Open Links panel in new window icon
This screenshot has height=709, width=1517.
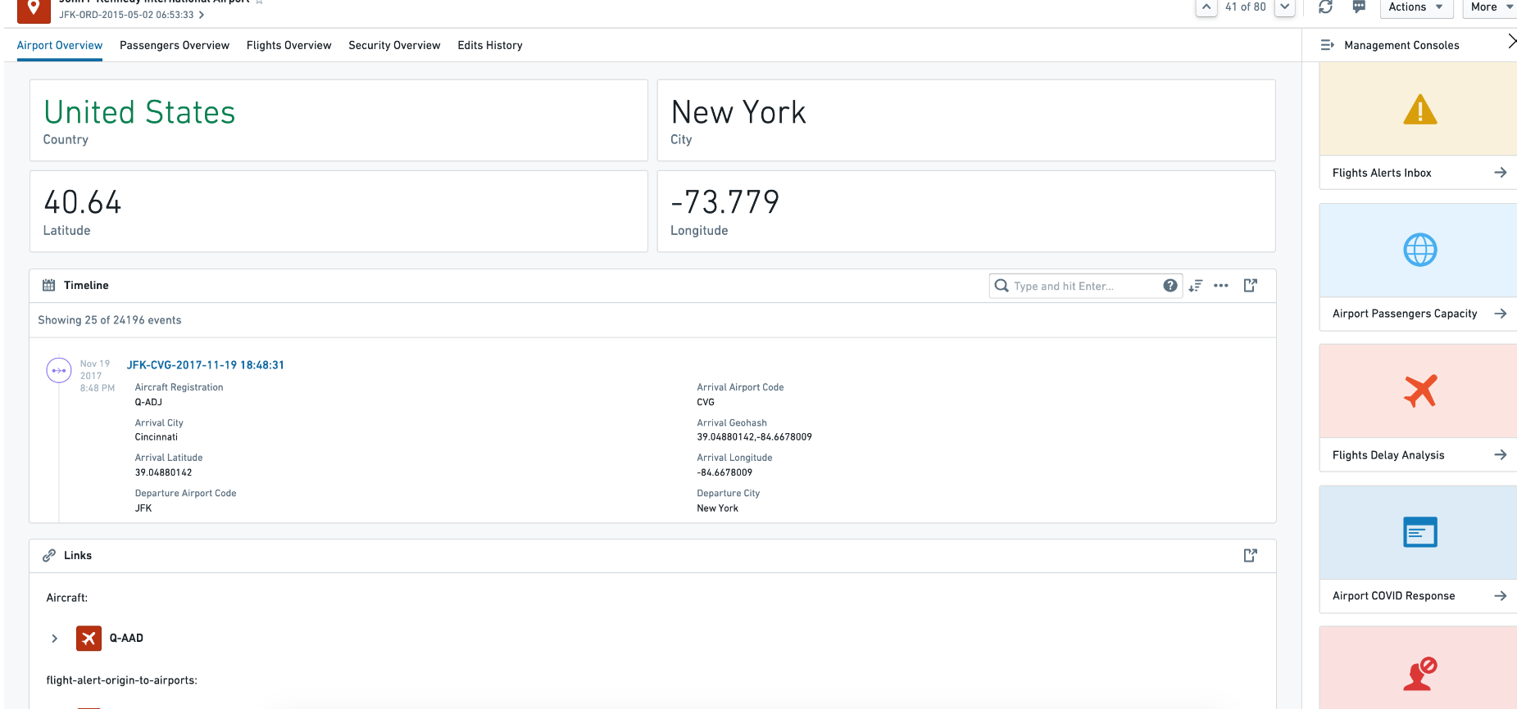pyautogui.click(x=1250, y=556)
